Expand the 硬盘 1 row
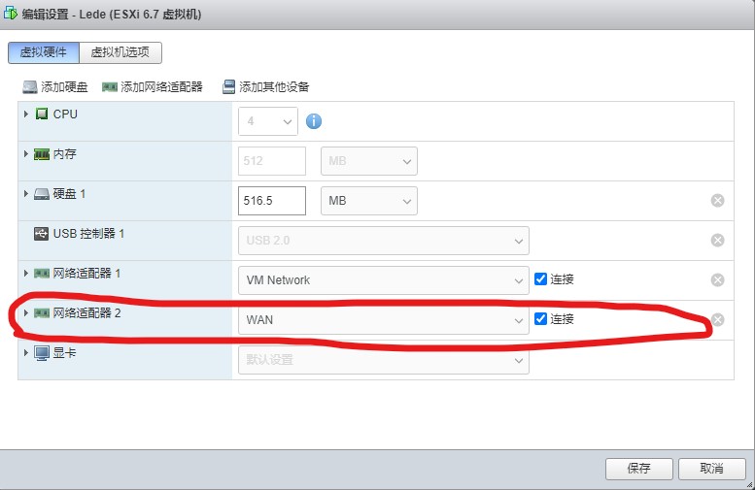This screenshot has width=755, height=490. [x=26, y=194]
